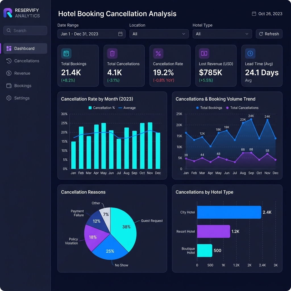Click the Total Bookings 21.4K value

(71, 72)
